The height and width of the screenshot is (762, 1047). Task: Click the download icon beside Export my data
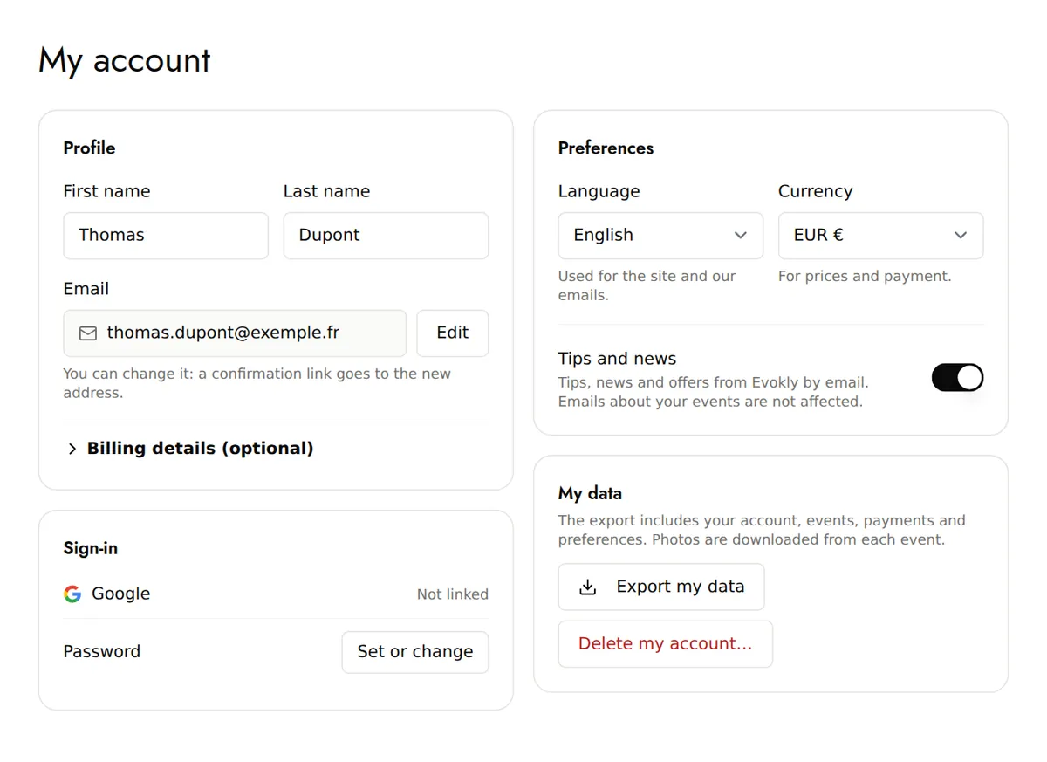(x=588, y=587)
